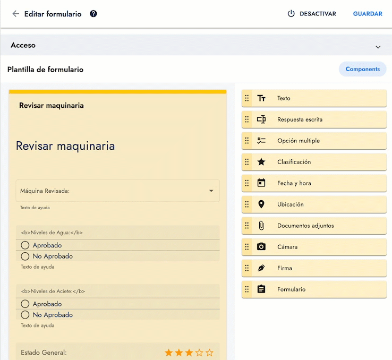
Task: Set Estado General rating to two stars
Action: click(x=179, y=353)
